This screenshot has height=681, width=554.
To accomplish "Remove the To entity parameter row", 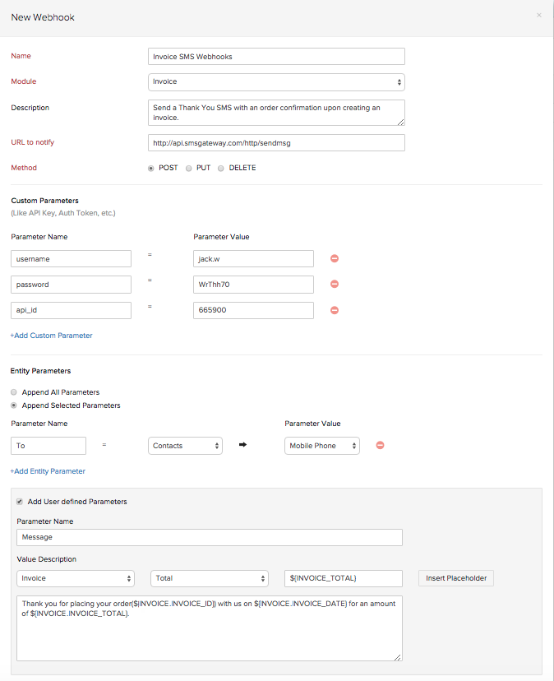I will (x=379, y=445).
